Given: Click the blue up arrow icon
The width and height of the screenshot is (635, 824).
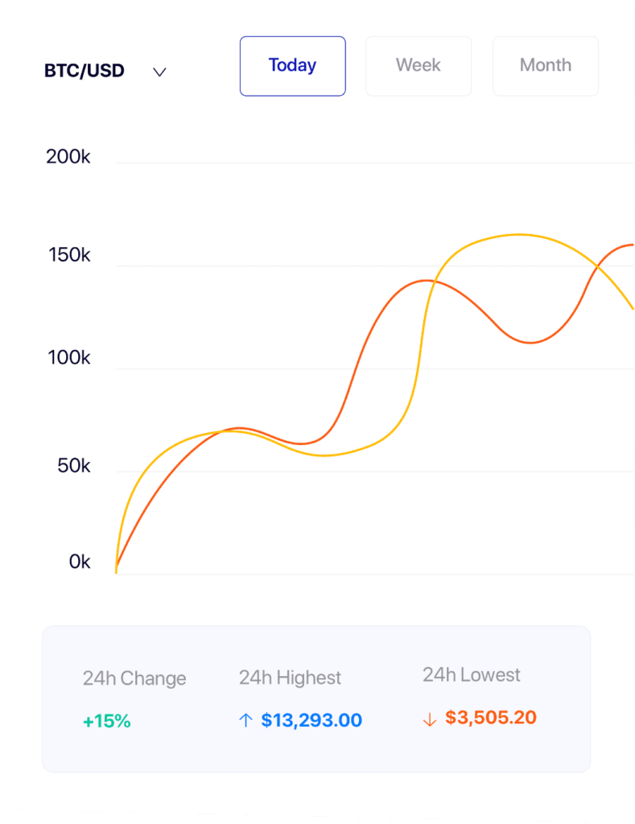Looking at the screenshot, I should [246, 720].
